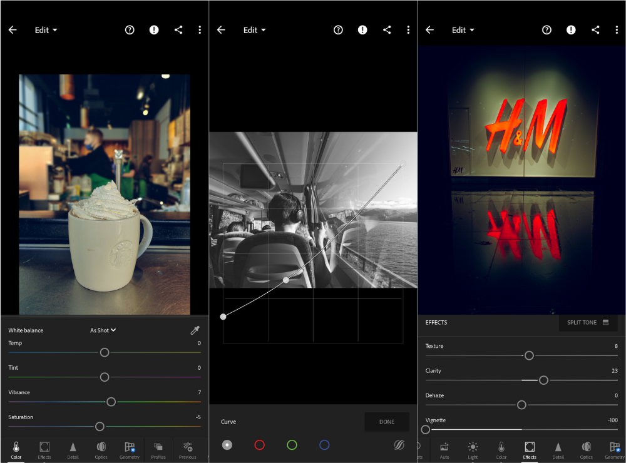Adjust the Vibrance slider handle
Screen dimensions: 626x463
[x=111, y=402]
